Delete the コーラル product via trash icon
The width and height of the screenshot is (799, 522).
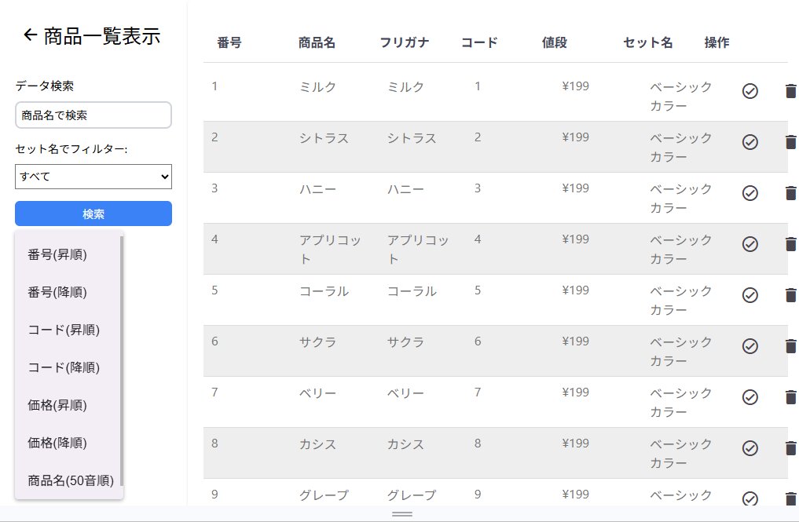[790, 295]
